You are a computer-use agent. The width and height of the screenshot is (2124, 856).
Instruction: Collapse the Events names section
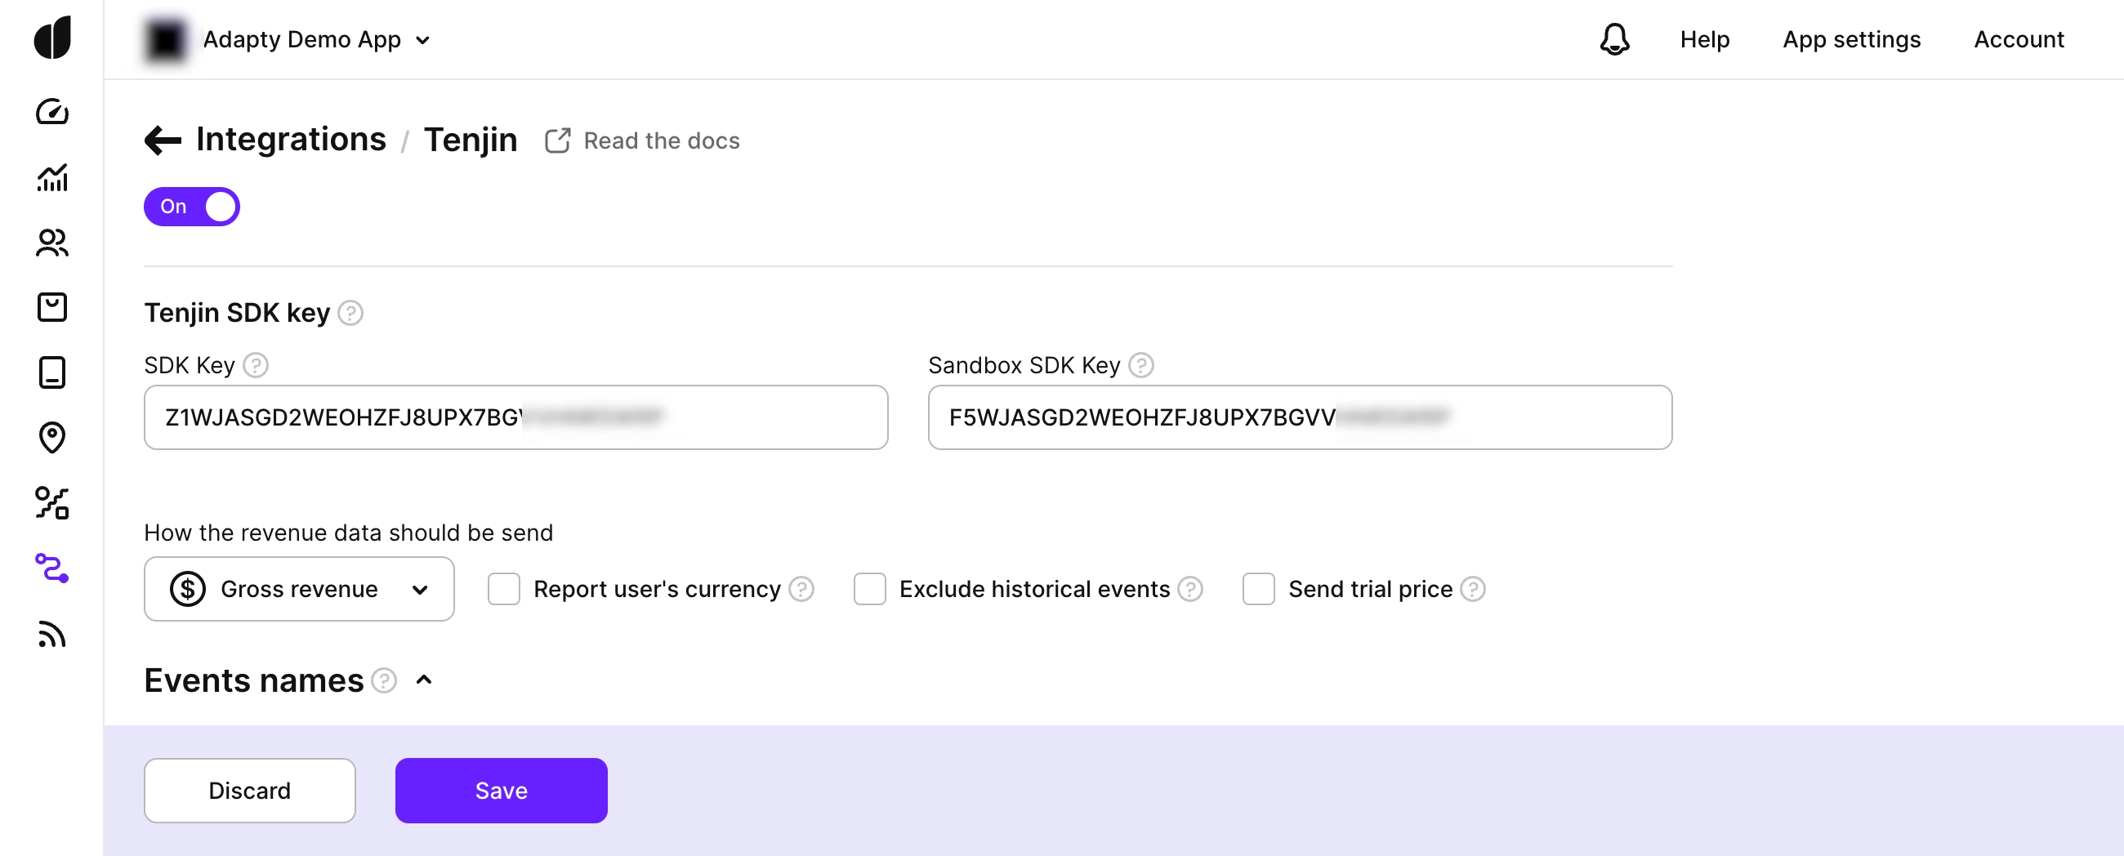click(x=424, y=680)
